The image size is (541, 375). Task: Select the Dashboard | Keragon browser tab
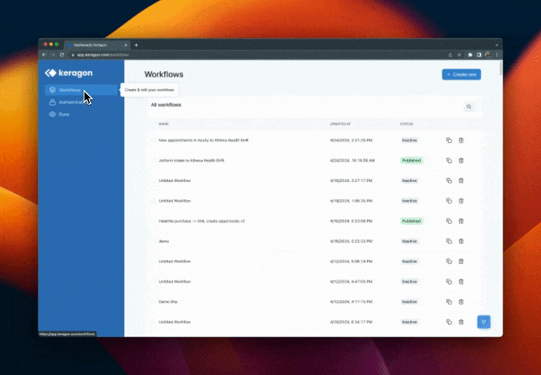tap(97, 45)
